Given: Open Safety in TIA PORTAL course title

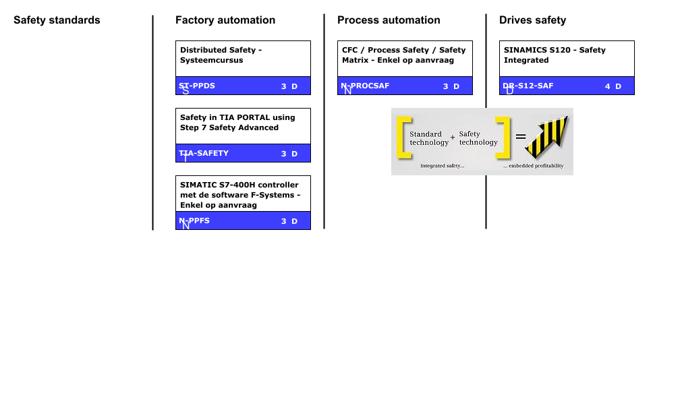Looking at the screenshot, I should point(237,122).
